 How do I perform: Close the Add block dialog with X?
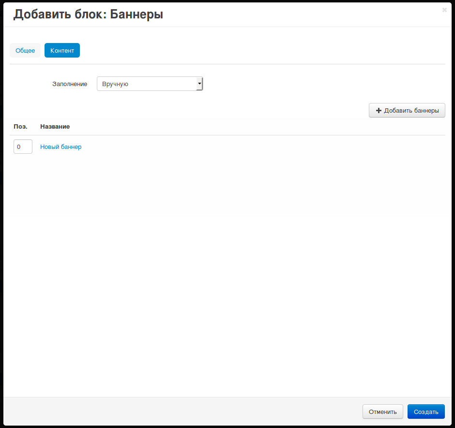(444, 10)
